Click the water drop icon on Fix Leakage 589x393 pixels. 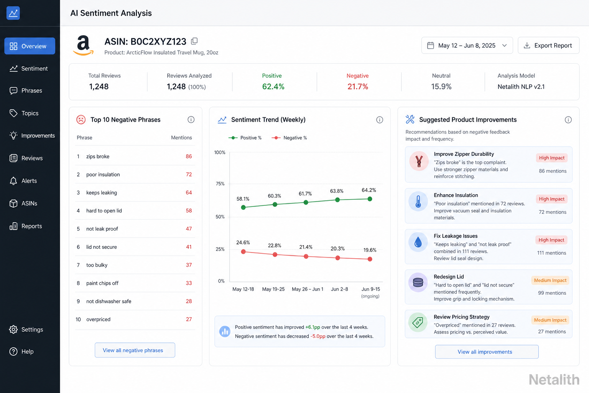418,242
